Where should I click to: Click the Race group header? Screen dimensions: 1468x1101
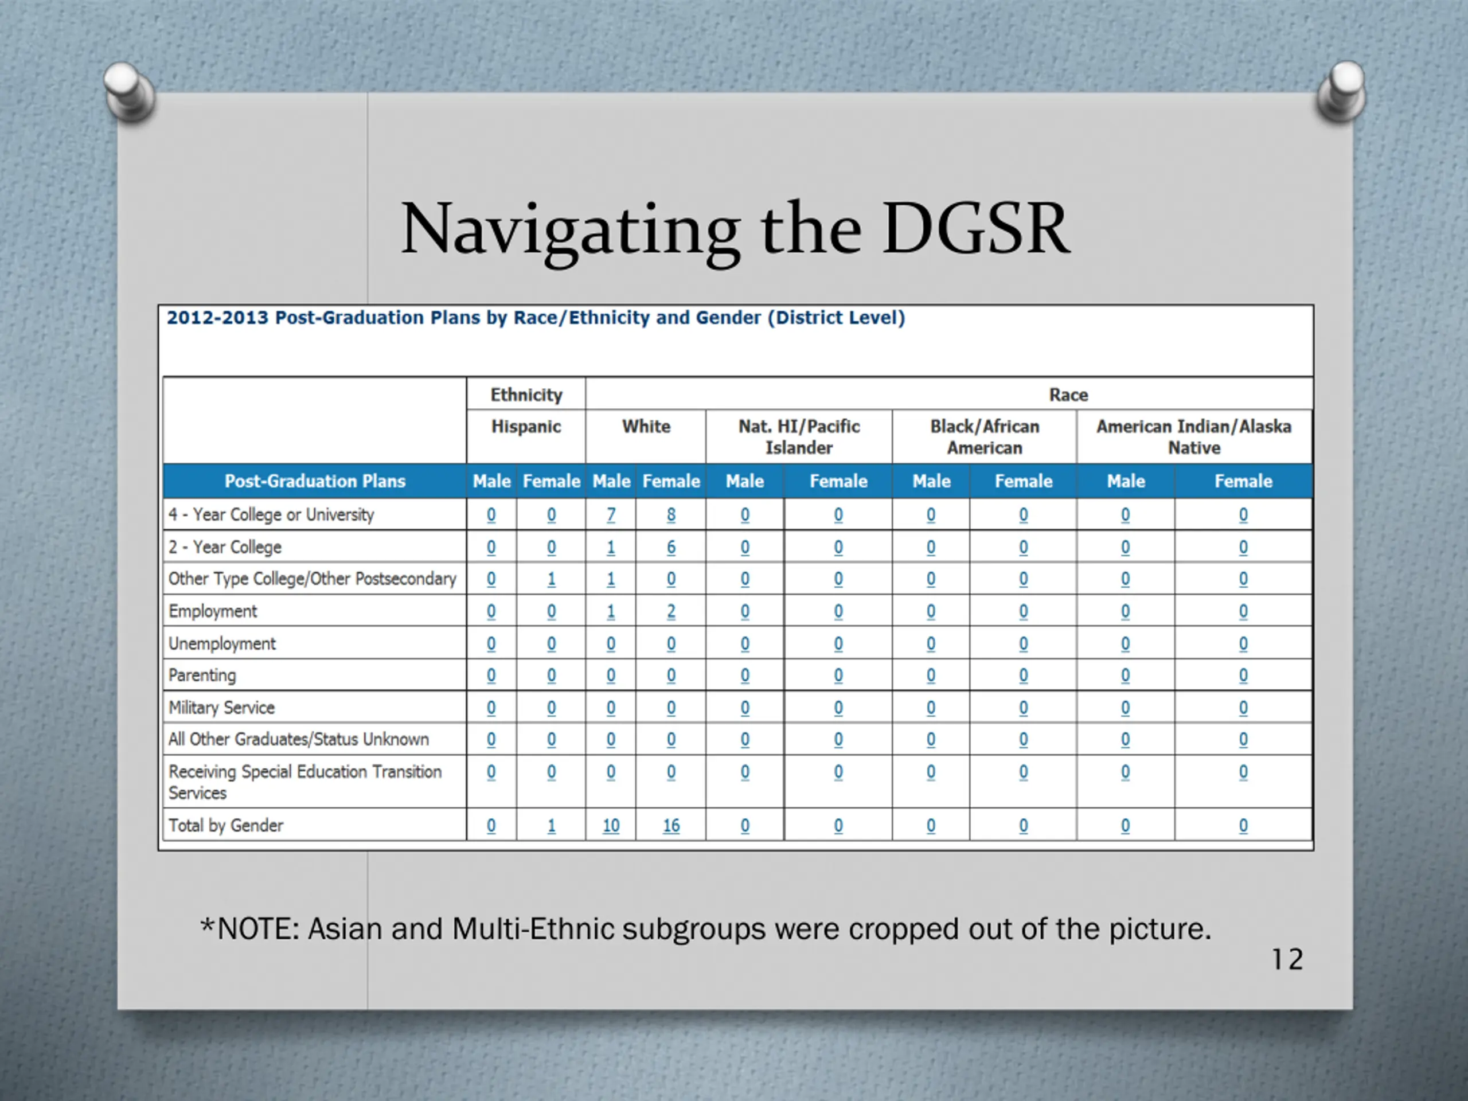coord(1068,395)
